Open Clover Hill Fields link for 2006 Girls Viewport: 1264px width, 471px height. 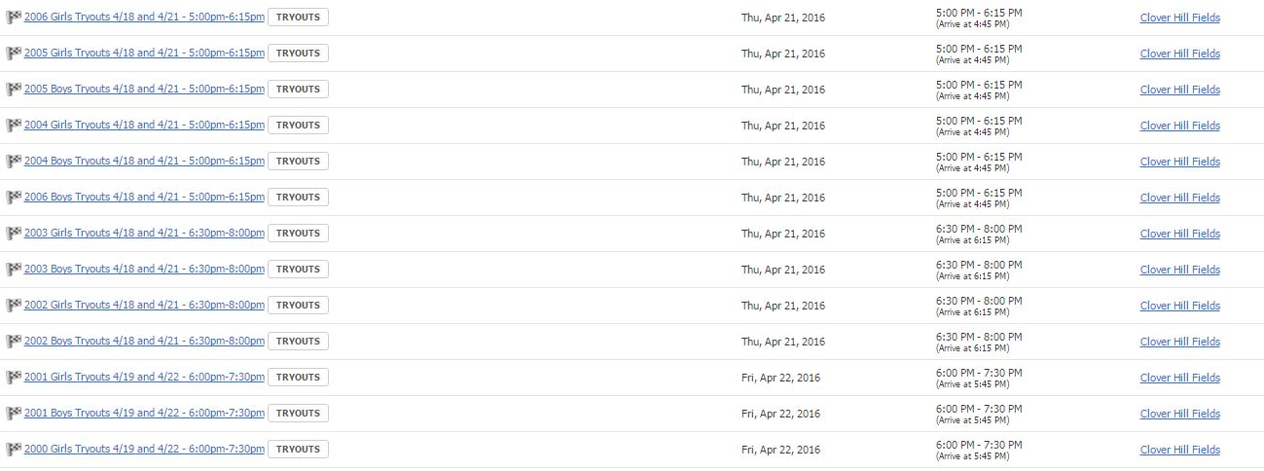[x=1179, y=18]
